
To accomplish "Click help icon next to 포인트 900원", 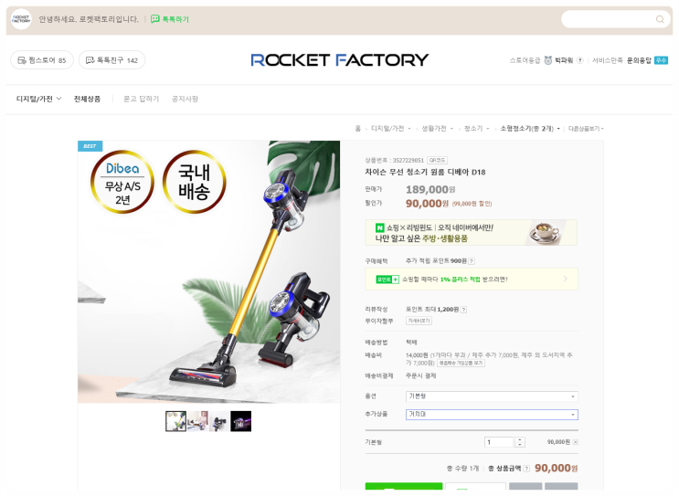I will click(x=472, y=261).
